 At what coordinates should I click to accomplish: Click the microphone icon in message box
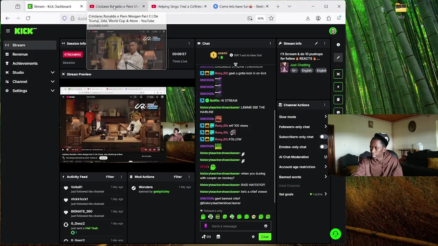(206, 226)
